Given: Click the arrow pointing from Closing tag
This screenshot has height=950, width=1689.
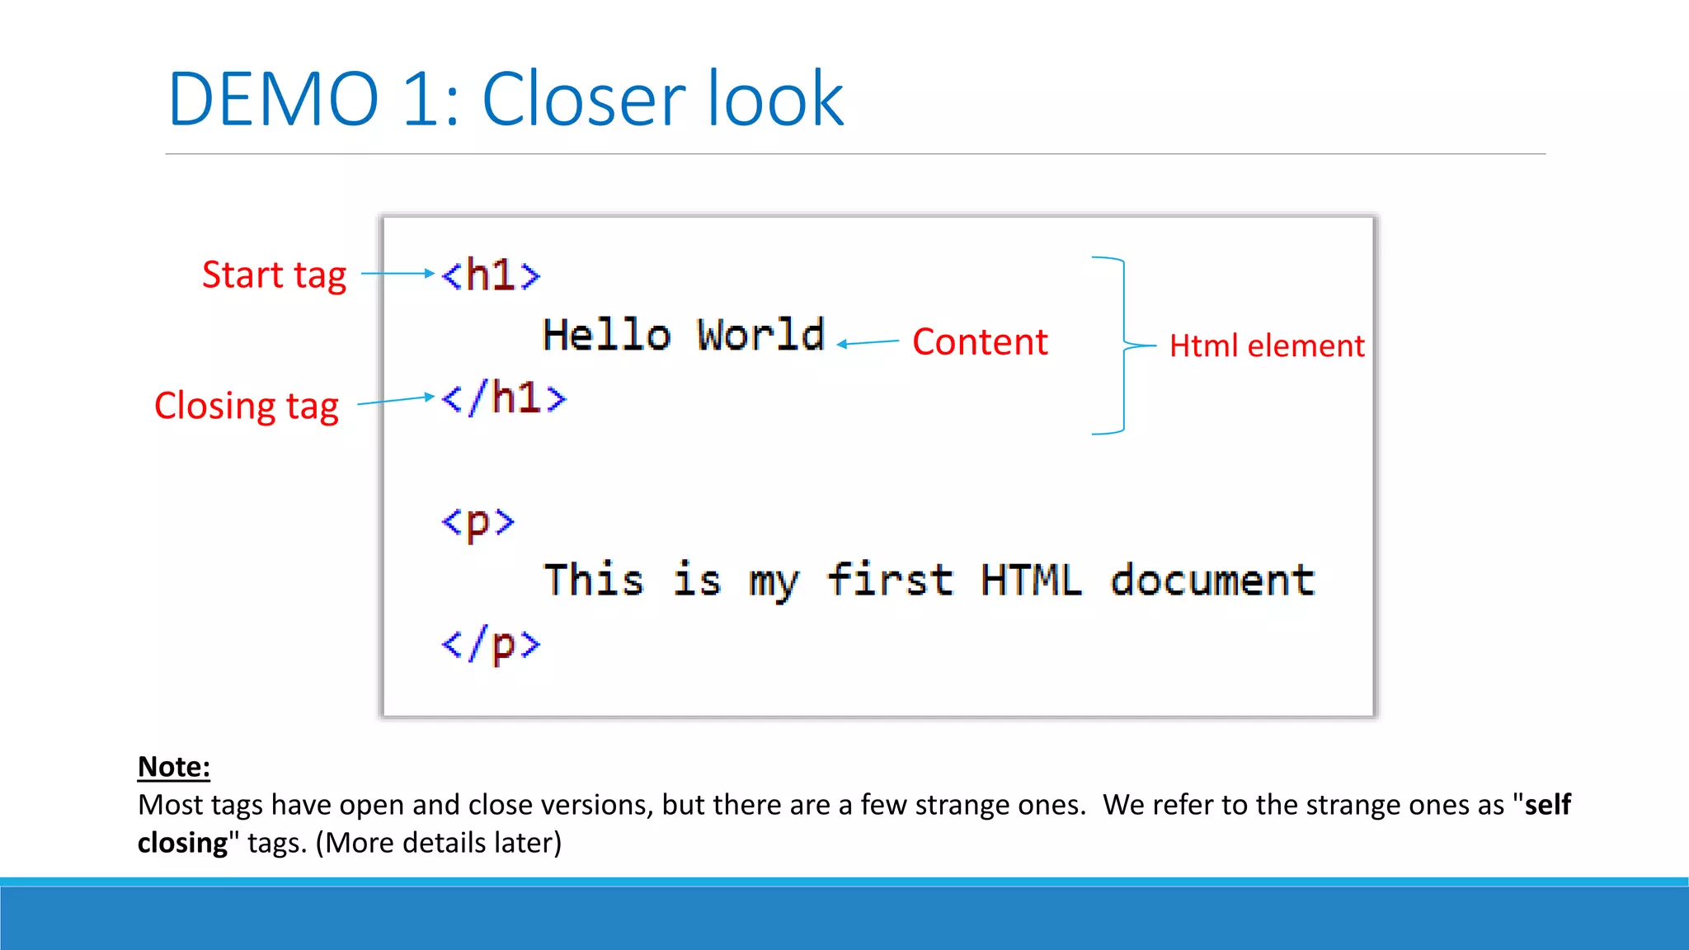Looking at the screenshot, I should click(395, 400).
